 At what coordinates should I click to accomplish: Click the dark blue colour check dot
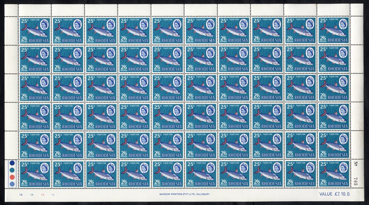[x=12, y=163]
